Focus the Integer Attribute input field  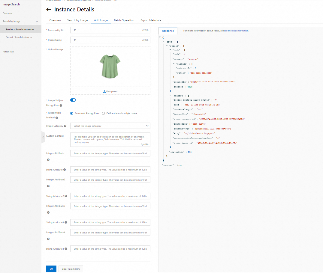click(x=110, y=153)
